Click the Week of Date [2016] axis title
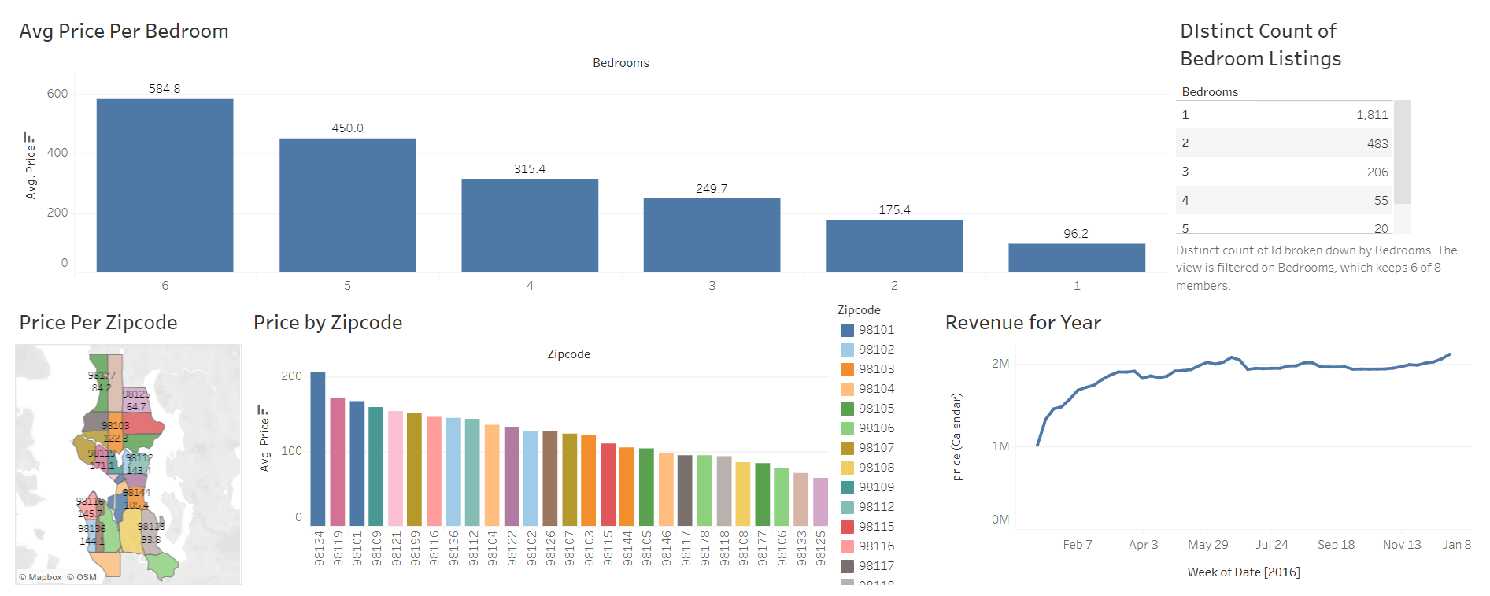1490x596 pixels. [x=1244, y=572]
